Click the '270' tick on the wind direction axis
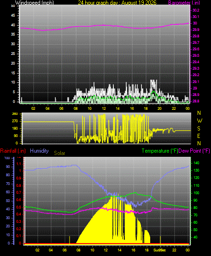Screen dimensions: 211x256 point(15,121)
